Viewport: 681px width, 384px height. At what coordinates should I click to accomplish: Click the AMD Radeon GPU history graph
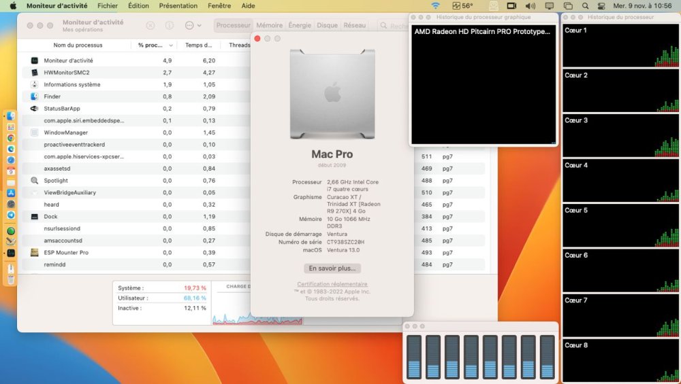coord(484,84)
